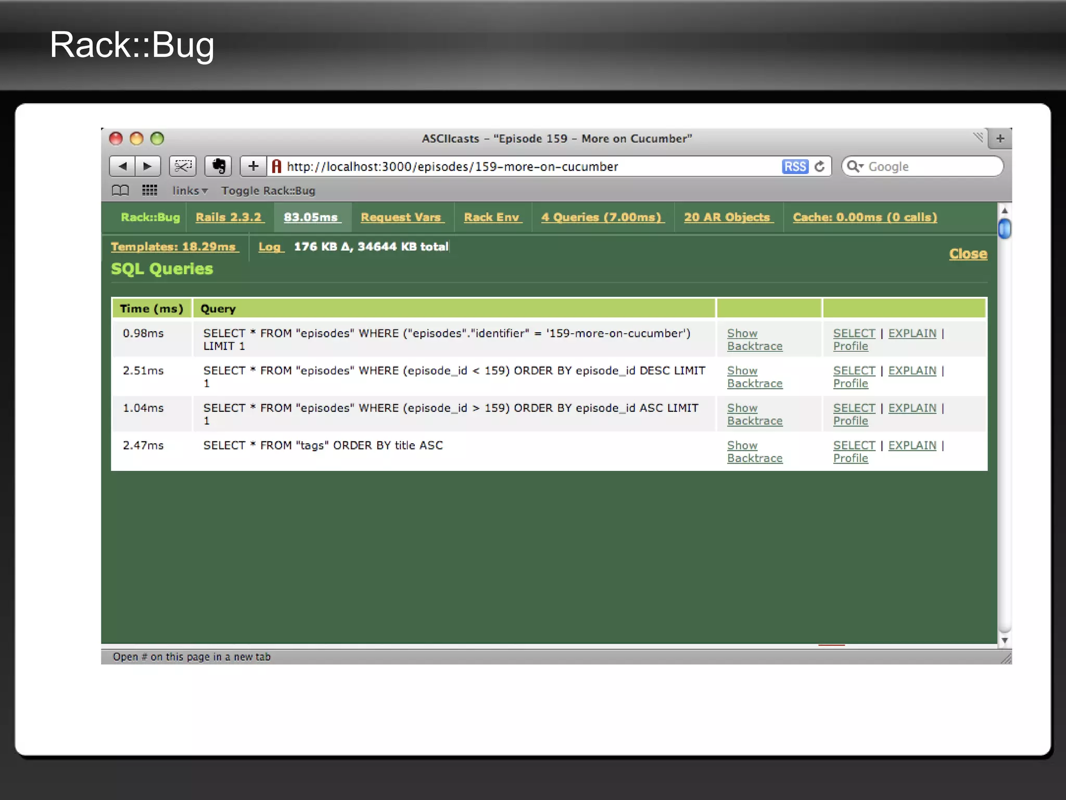Click the scrollbar up arrow
This screenshot has height=800, width=1066.
coord(1005,210)
